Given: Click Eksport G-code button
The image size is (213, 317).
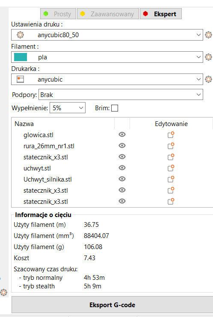Looking at the screenshot, I should click(112, 305).
